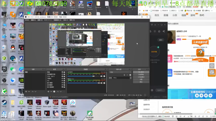The width and height of the screenshot is (216, 121).
Task: Move scene down in the scenes list
Action: click(x=36, y=91)
